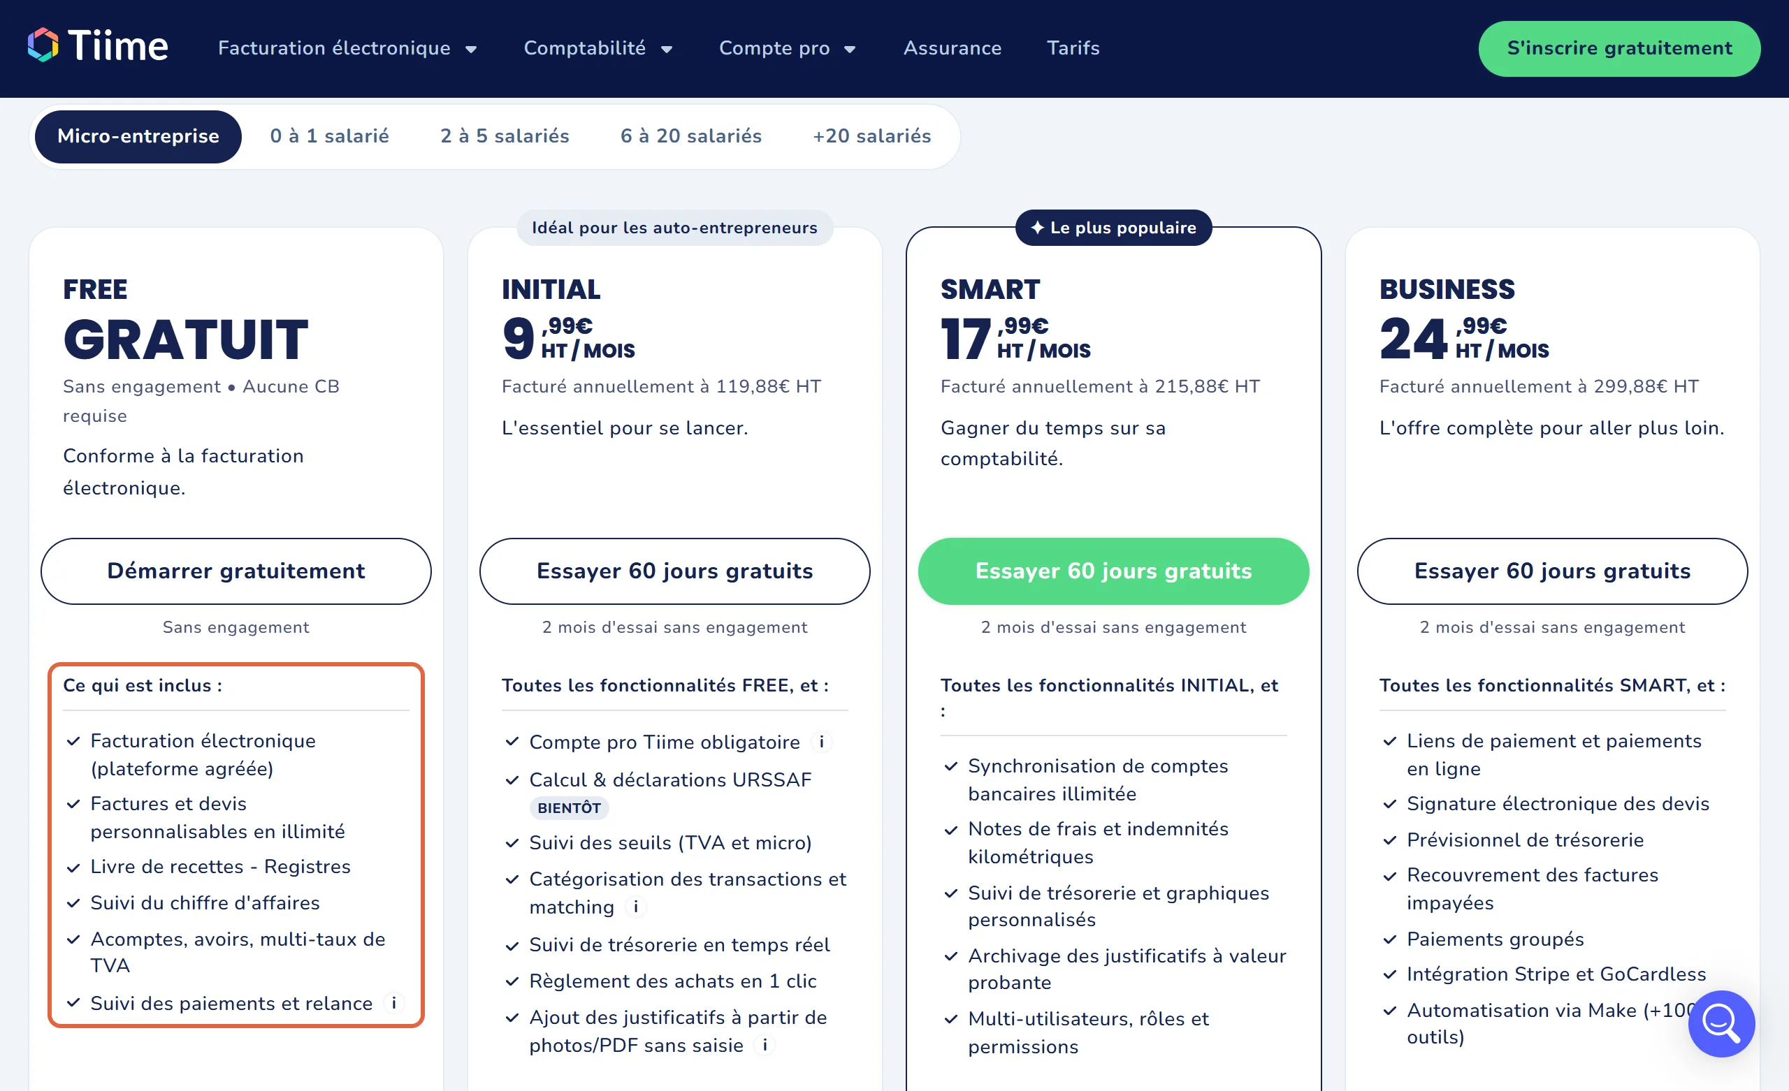Open the chat search bubble icon
The image size is (1789, 1091).
click(1721, 1023)
